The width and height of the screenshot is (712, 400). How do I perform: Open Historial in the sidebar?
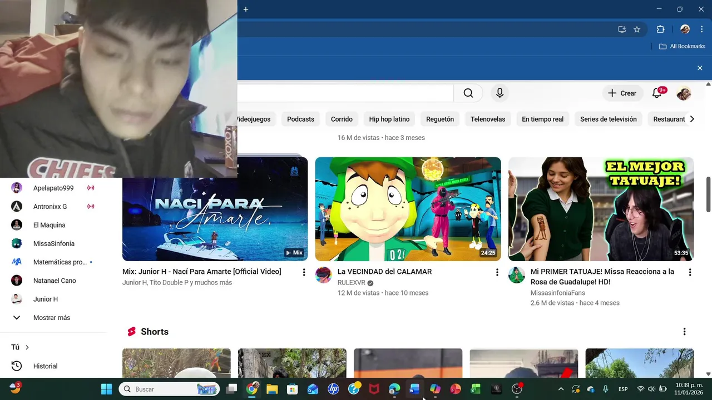point(53,366)
